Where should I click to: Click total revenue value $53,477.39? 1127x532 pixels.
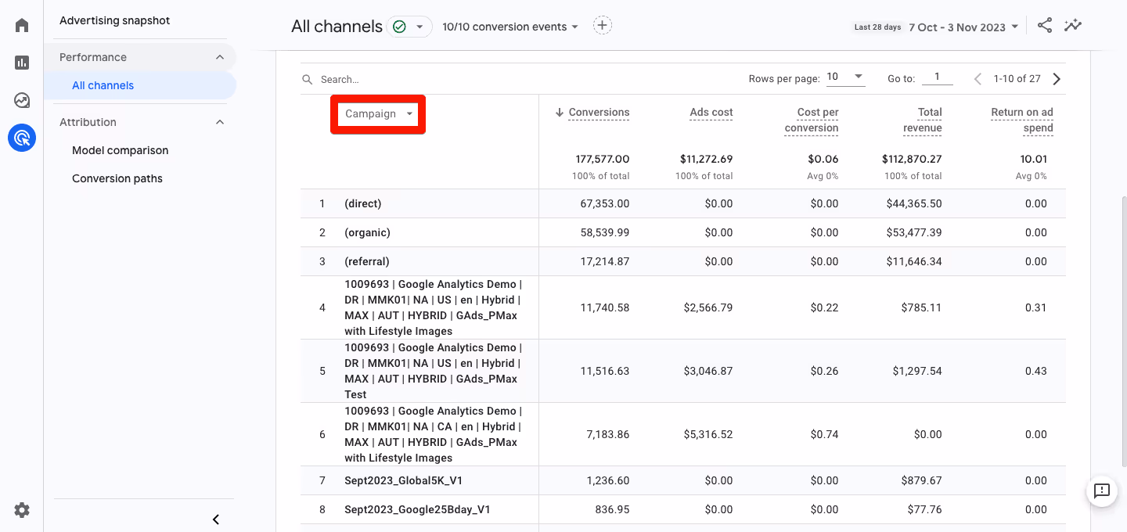914,232
